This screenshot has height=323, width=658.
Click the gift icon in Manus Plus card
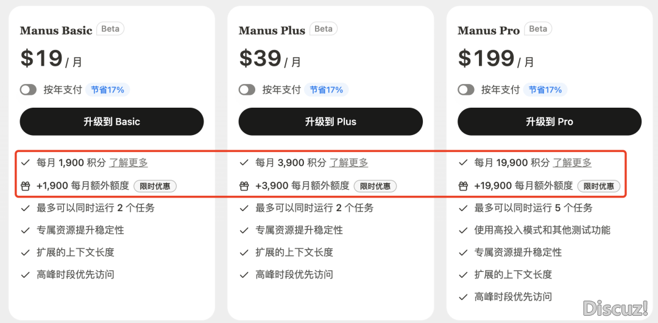244,186
